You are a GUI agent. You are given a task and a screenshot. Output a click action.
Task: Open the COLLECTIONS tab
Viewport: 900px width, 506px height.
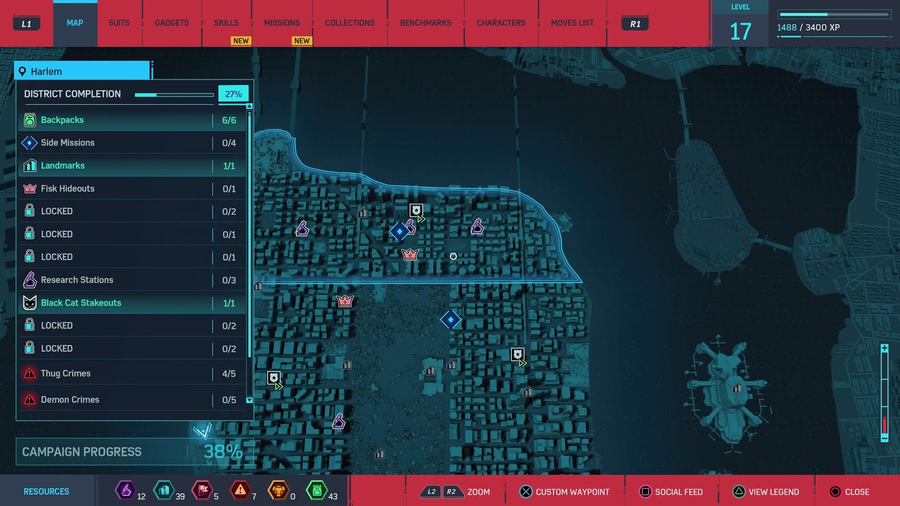350,23
